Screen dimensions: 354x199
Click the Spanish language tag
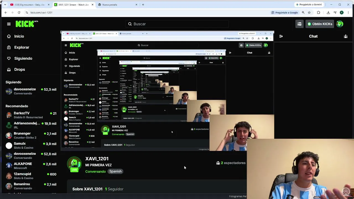coord(115,171)
